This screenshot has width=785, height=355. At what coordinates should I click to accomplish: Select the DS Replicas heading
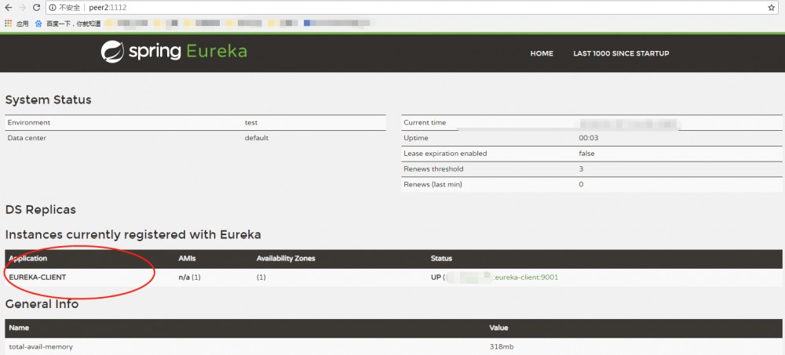tap(41, 209)
